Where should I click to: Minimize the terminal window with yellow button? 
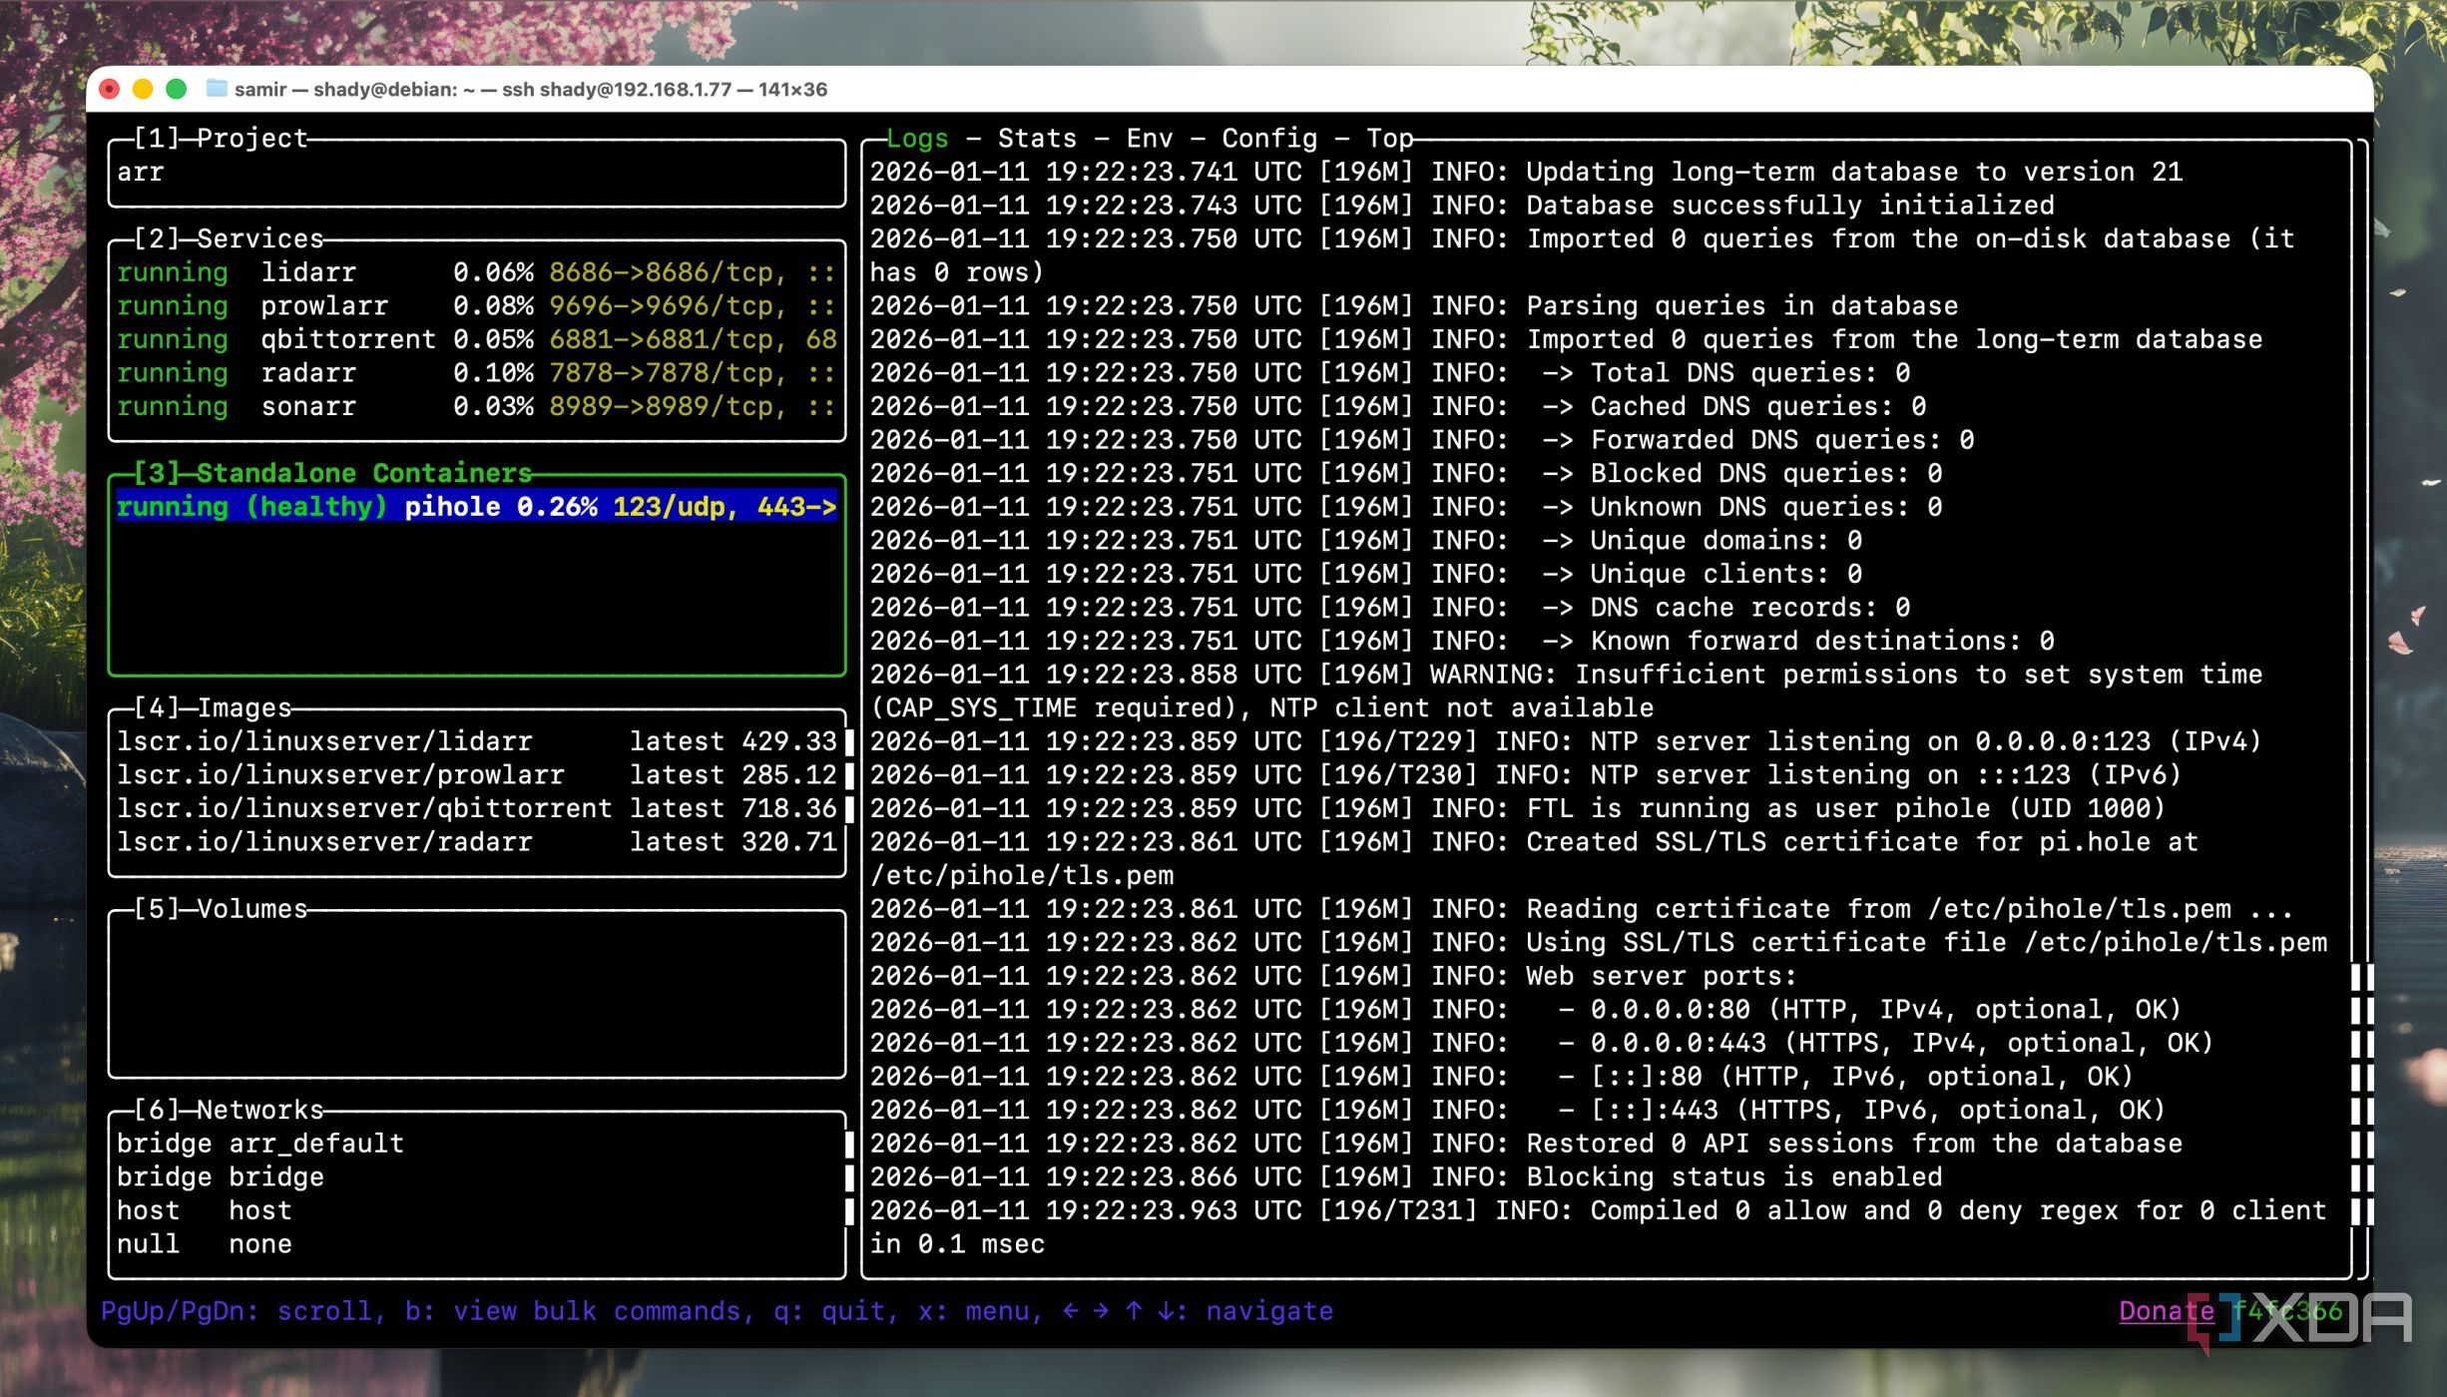click(143, 89)
